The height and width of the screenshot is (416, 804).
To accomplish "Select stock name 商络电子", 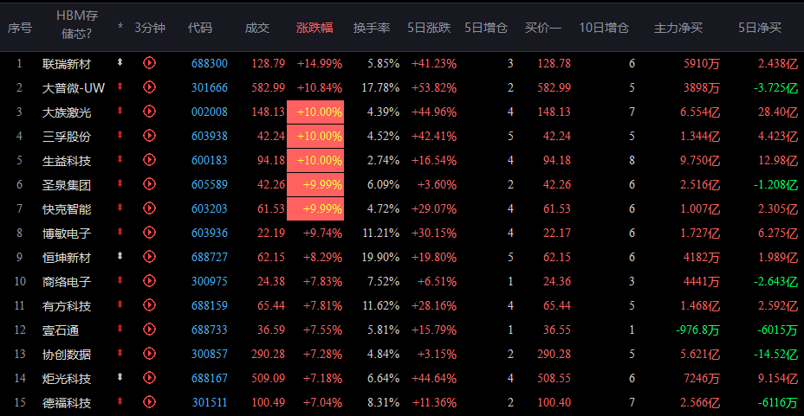I will point(67,282).
